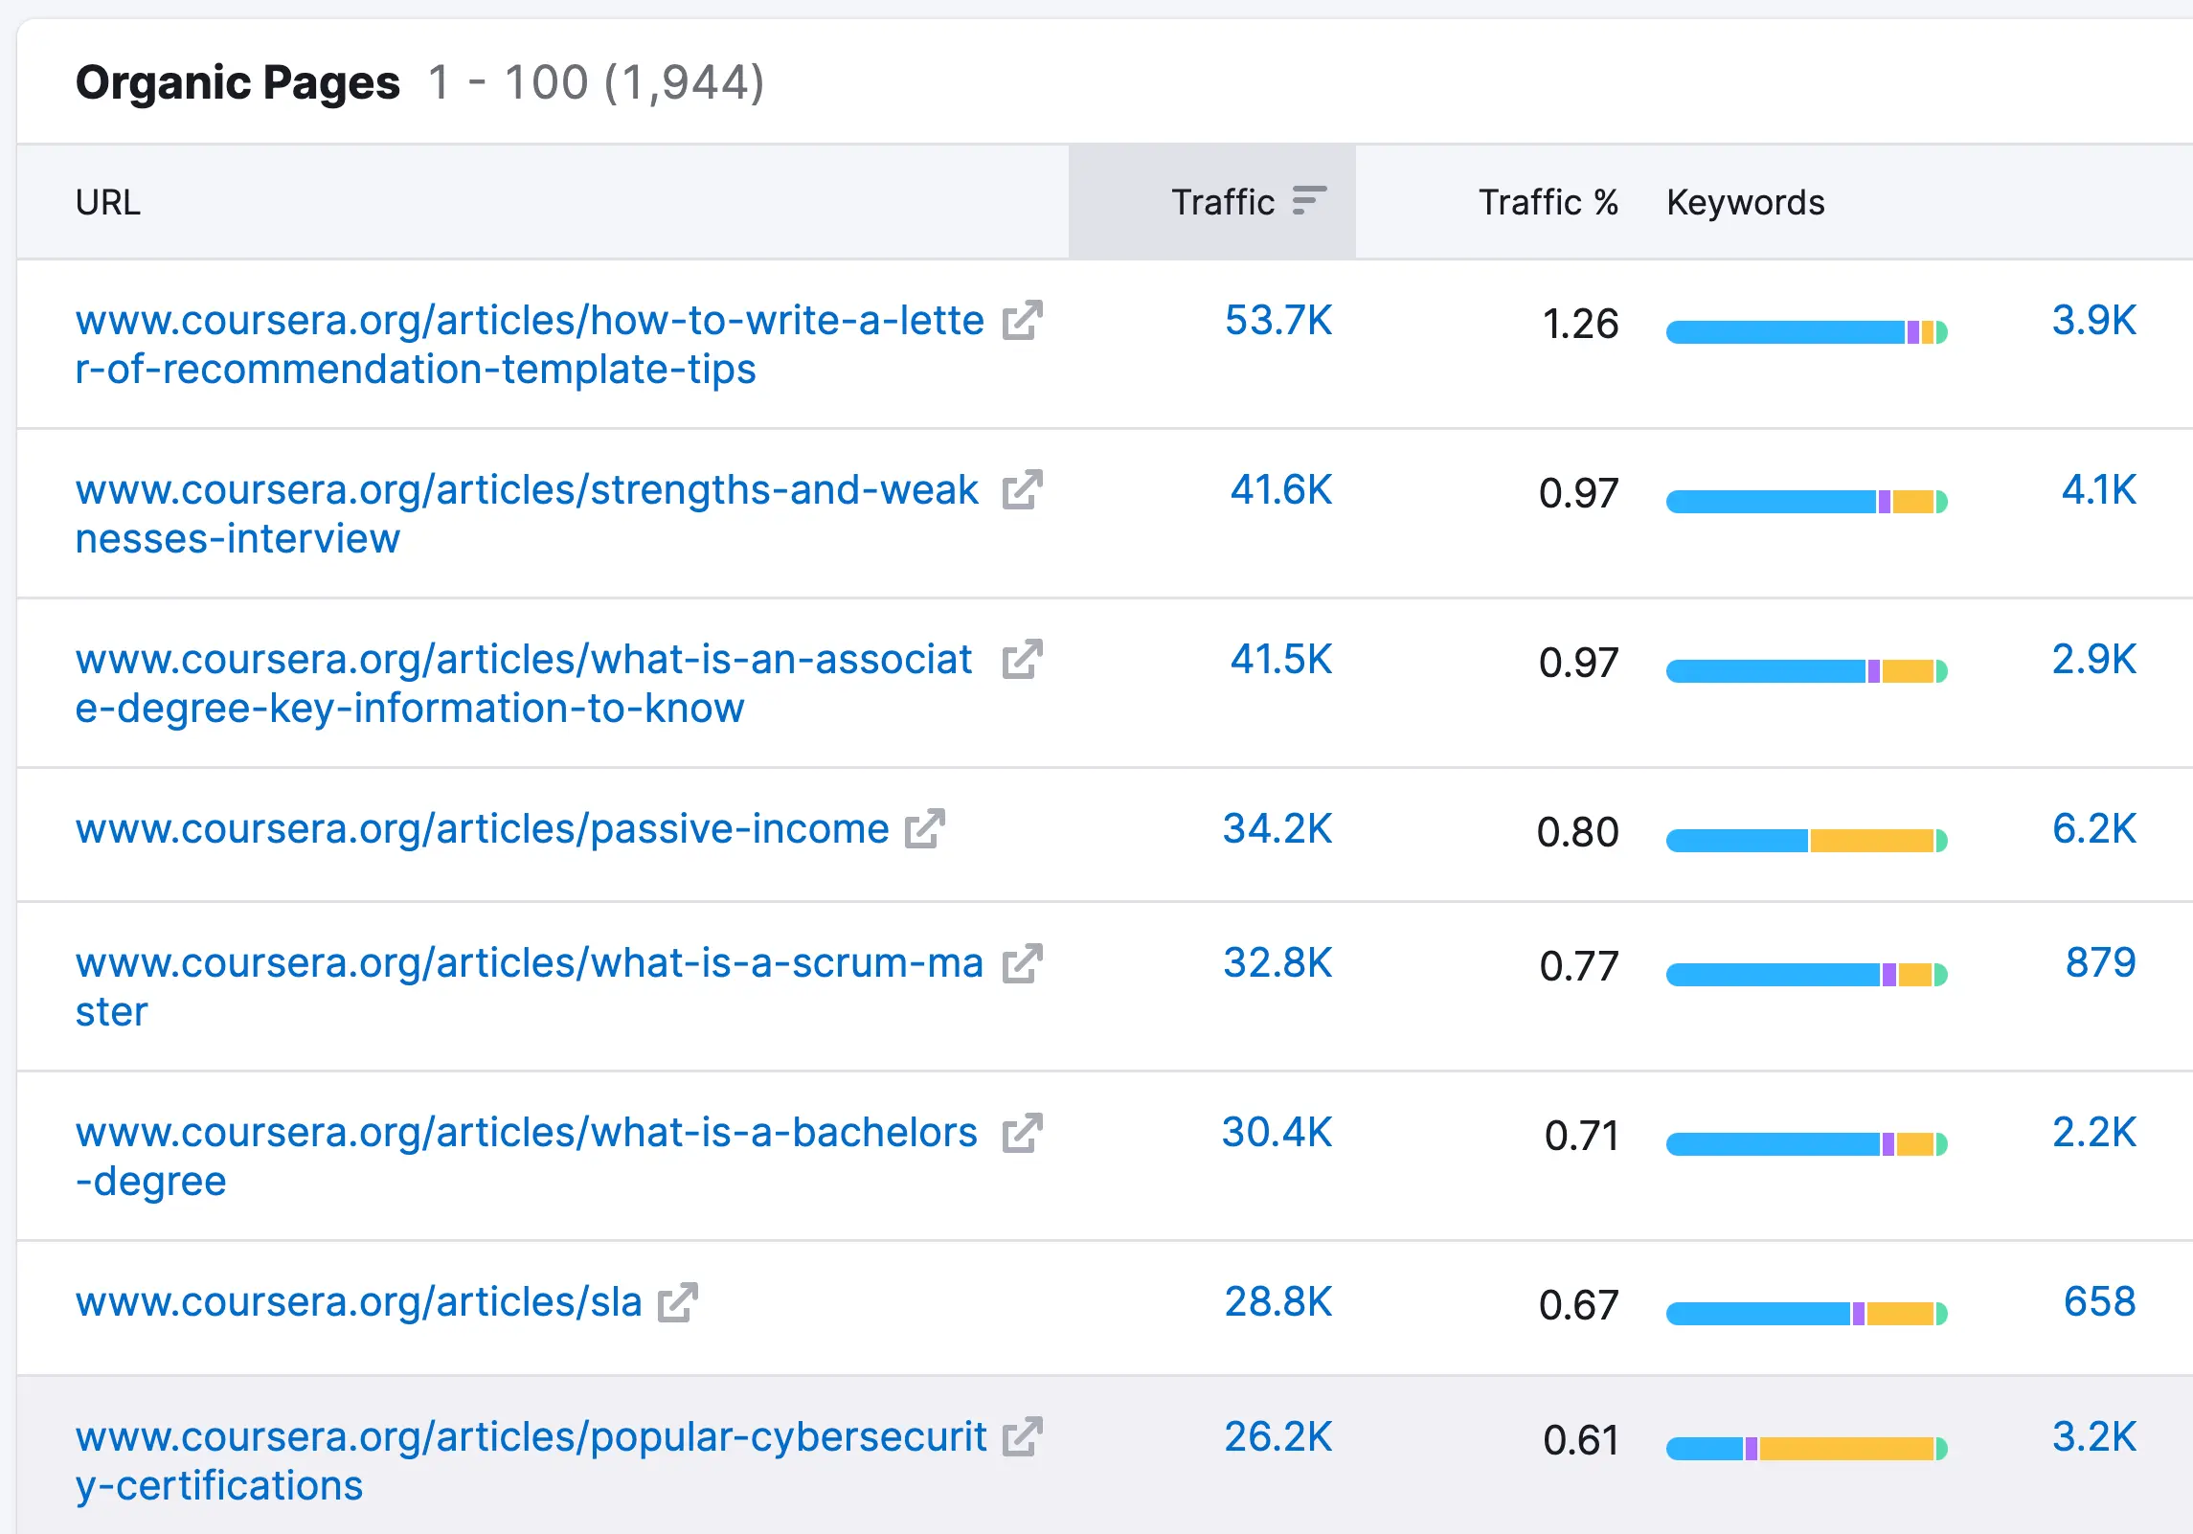2193x1534 pixels.
Task: Click the 879 keywords count
Action: point(2100,963)
